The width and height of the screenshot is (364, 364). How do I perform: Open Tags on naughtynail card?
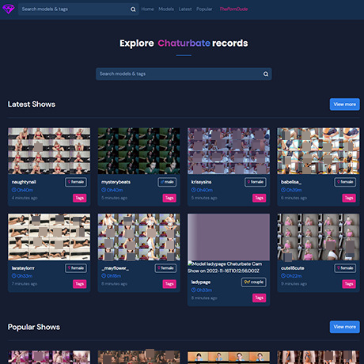pyautogui.click(x=79, y=198)
